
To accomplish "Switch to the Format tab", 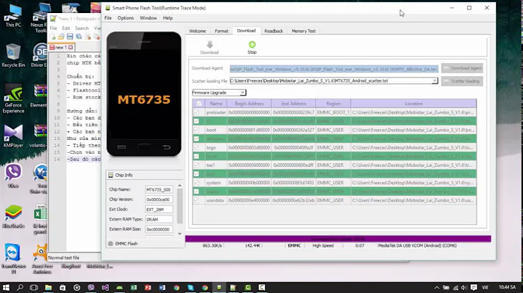I will pyautogui.click(x=222, y=31).
